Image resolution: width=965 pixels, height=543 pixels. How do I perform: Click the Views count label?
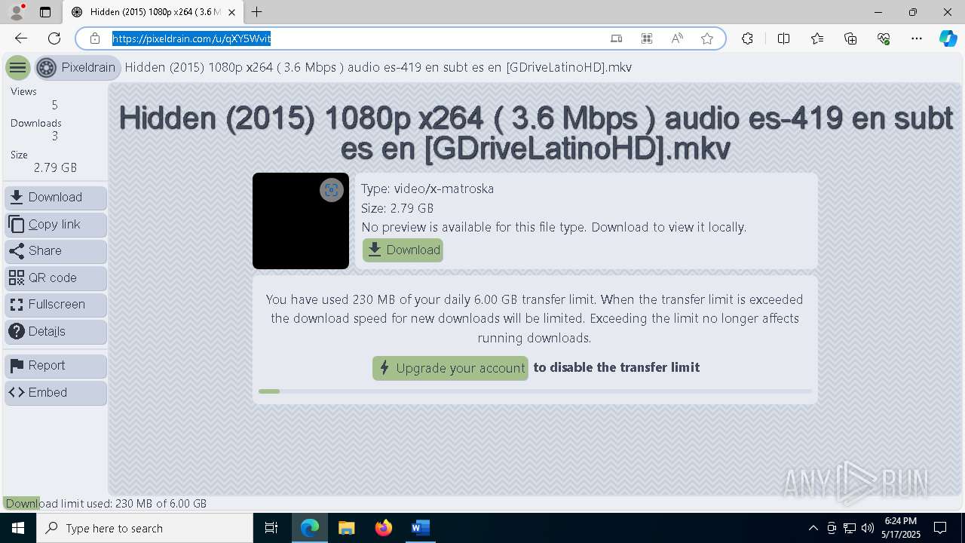click(23, 91)
